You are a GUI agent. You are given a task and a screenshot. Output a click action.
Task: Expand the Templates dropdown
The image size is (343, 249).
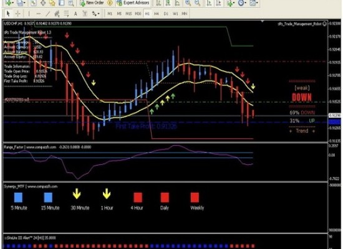[254, 3]
